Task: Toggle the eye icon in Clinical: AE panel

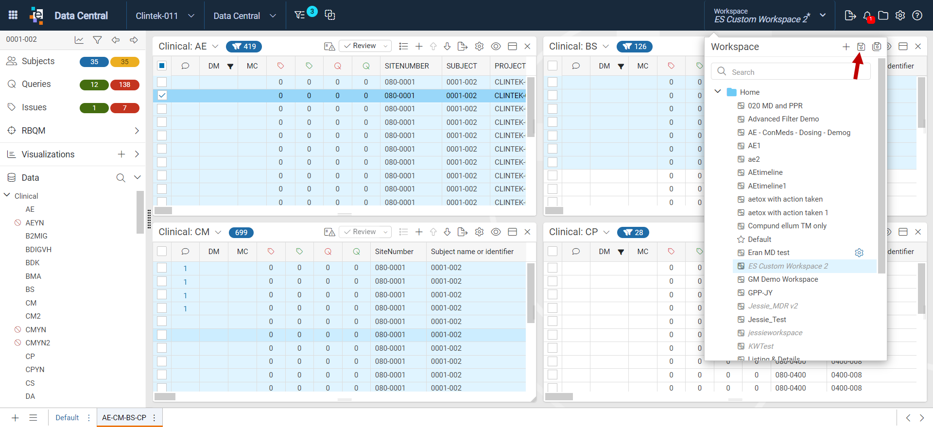Action: (496, 46)
